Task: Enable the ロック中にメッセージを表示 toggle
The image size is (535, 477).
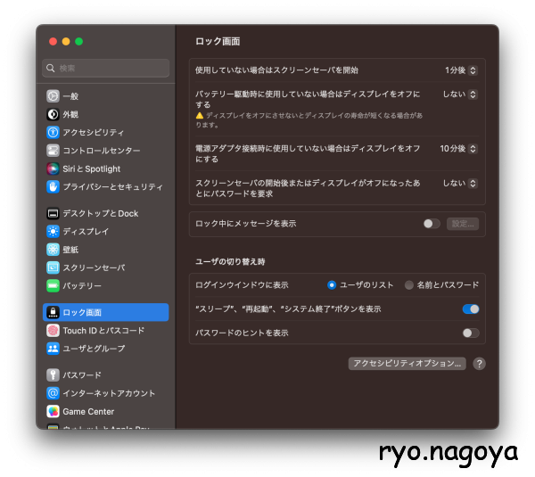Action: click(x=432, y=224)
